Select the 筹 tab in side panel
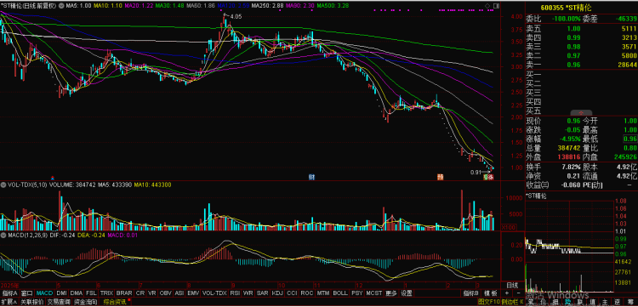Image resolution: width=638 pixels, height=307 pixels. [x=629, y=302]
